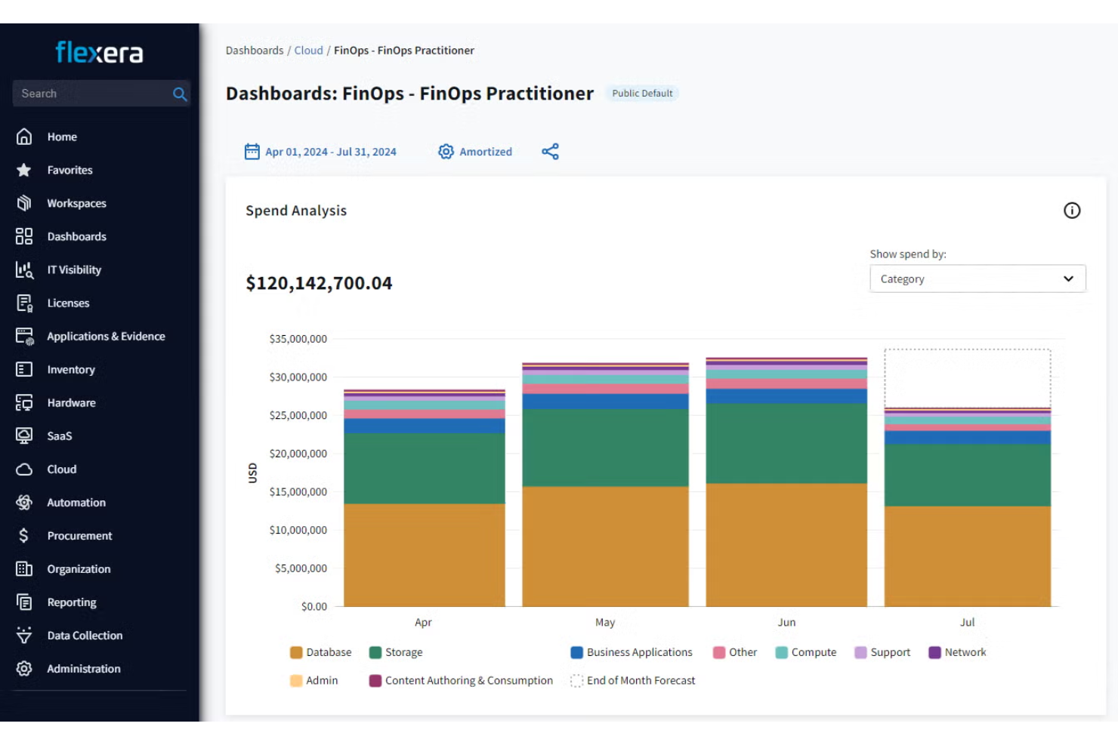Open Apr 01 - Jul 31 date range picker
1118x745 pixels.
(330, 152)
